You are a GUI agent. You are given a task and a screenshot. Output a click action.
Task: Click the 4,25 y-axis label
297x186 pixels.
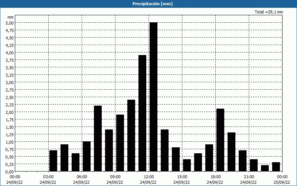pyautogui.click(x=10, y=45)
